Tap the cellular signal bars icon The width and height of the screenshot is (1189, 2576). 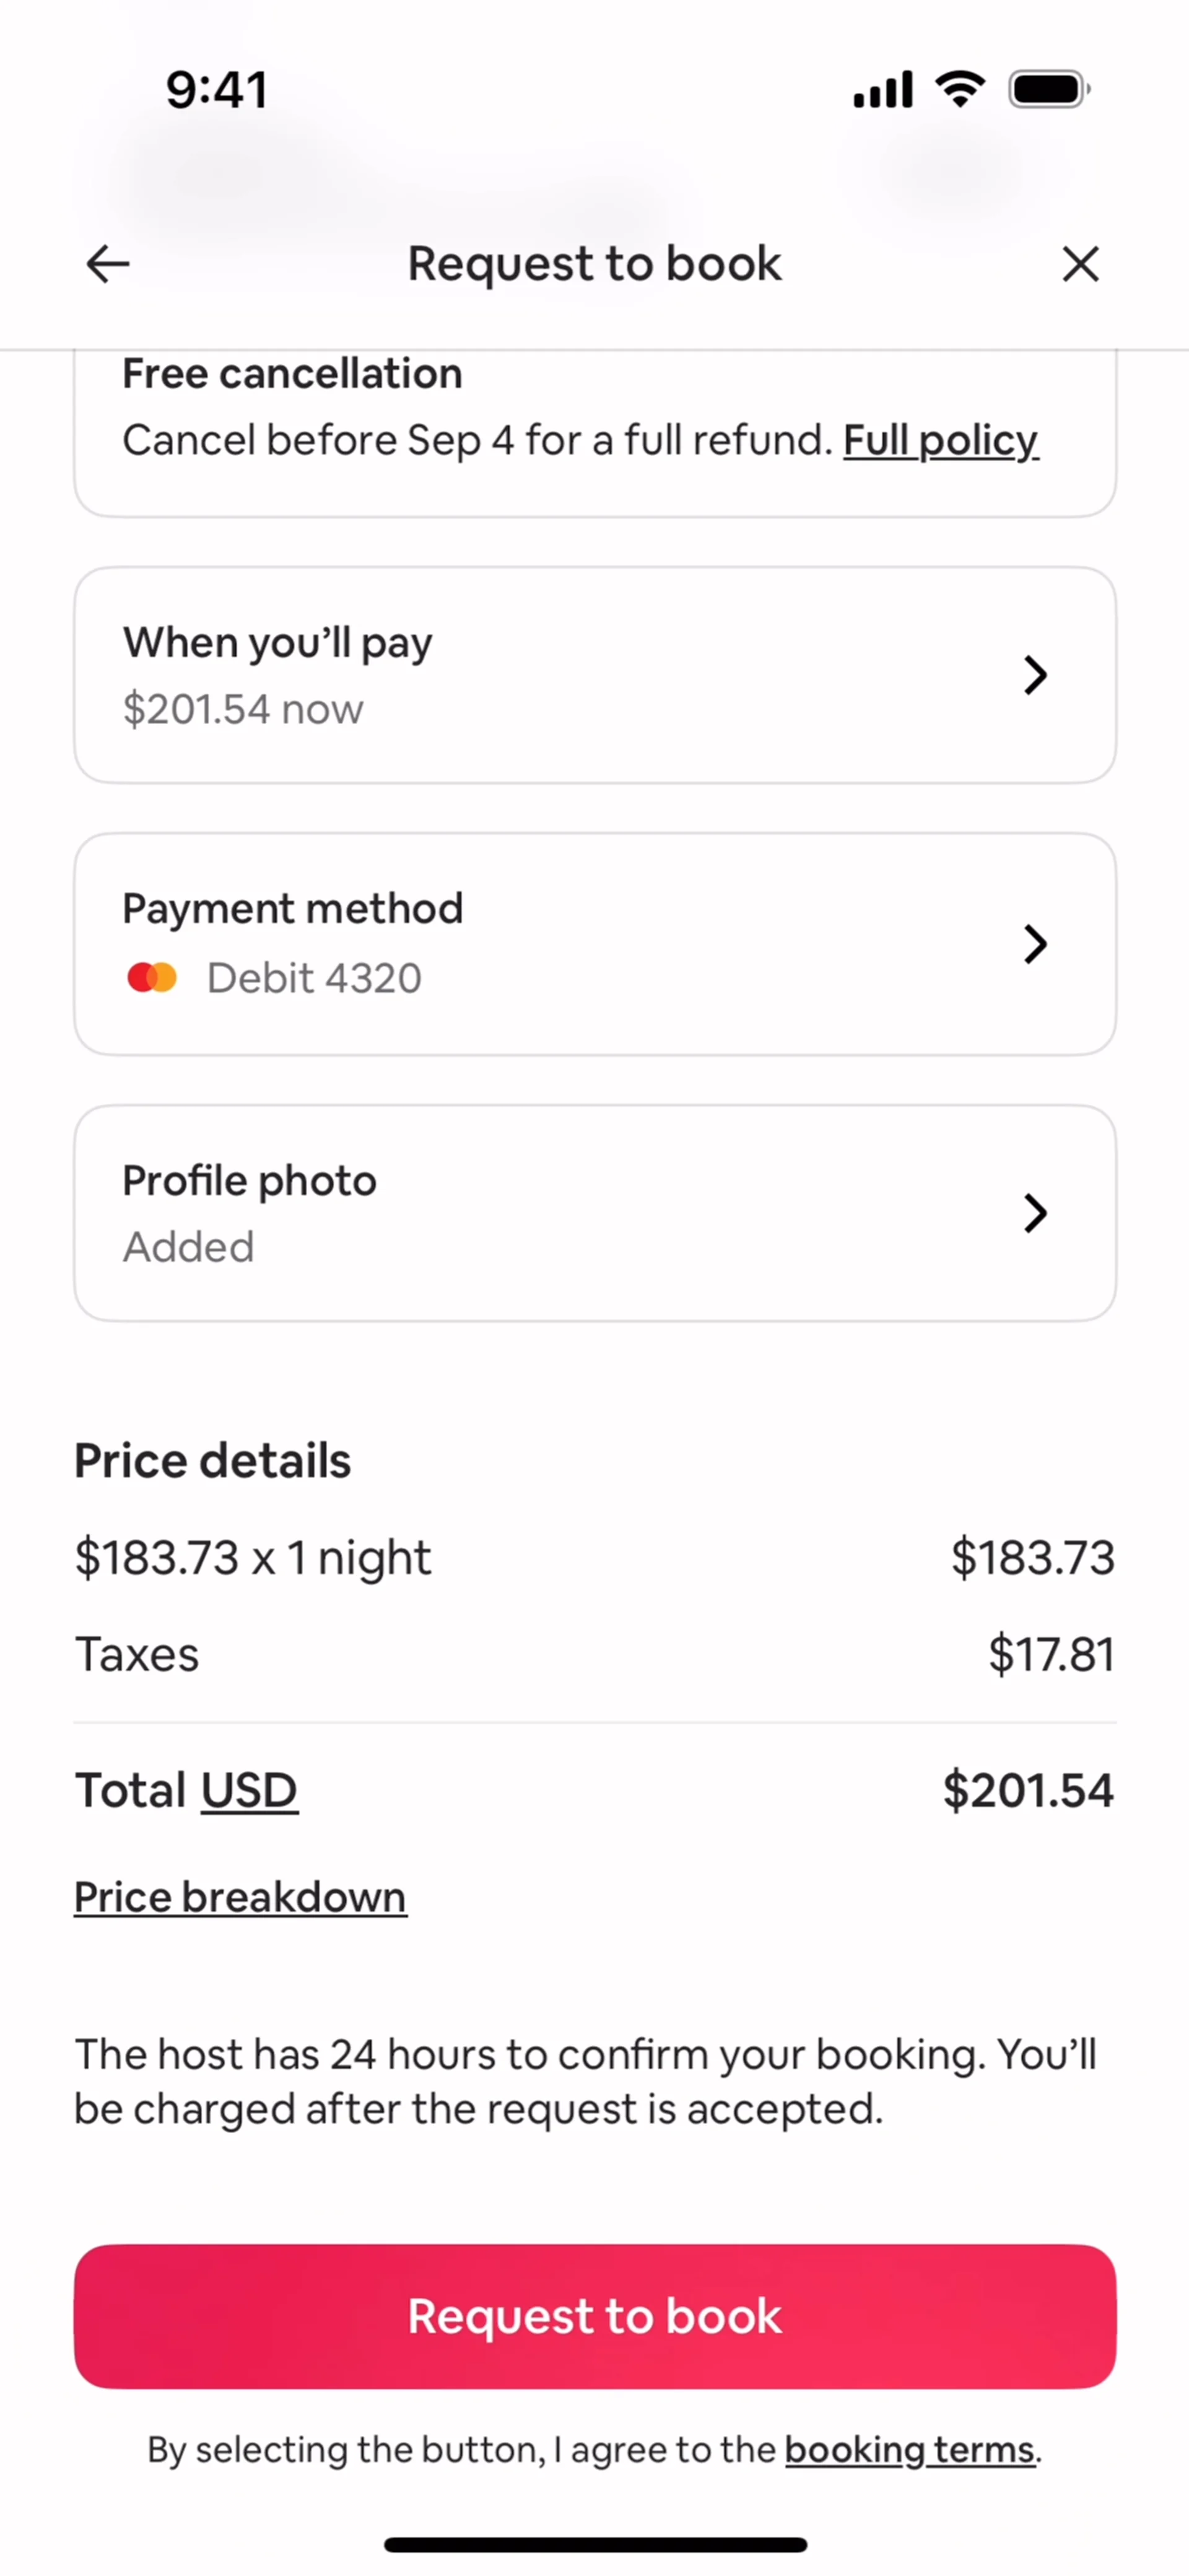point(882,89)
